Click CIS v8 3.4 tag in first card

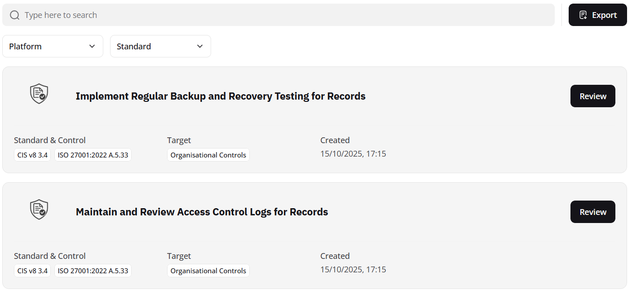tap(32, 155)
